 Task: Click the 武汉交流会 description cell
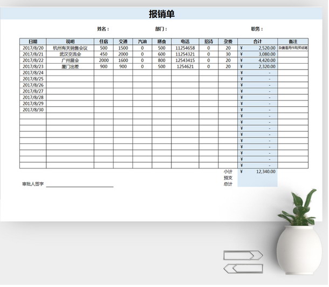[x=70, y=54]
